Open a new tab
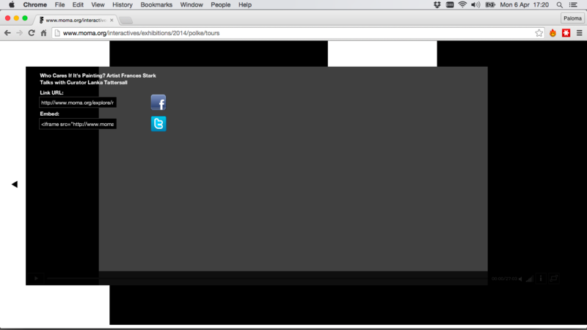This screenshot has height=330, width=587. (126, 21)
